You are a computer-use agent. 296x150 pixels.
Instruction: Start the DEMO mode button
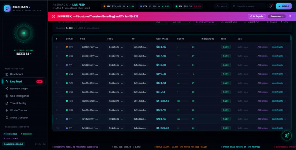(284, 6)
